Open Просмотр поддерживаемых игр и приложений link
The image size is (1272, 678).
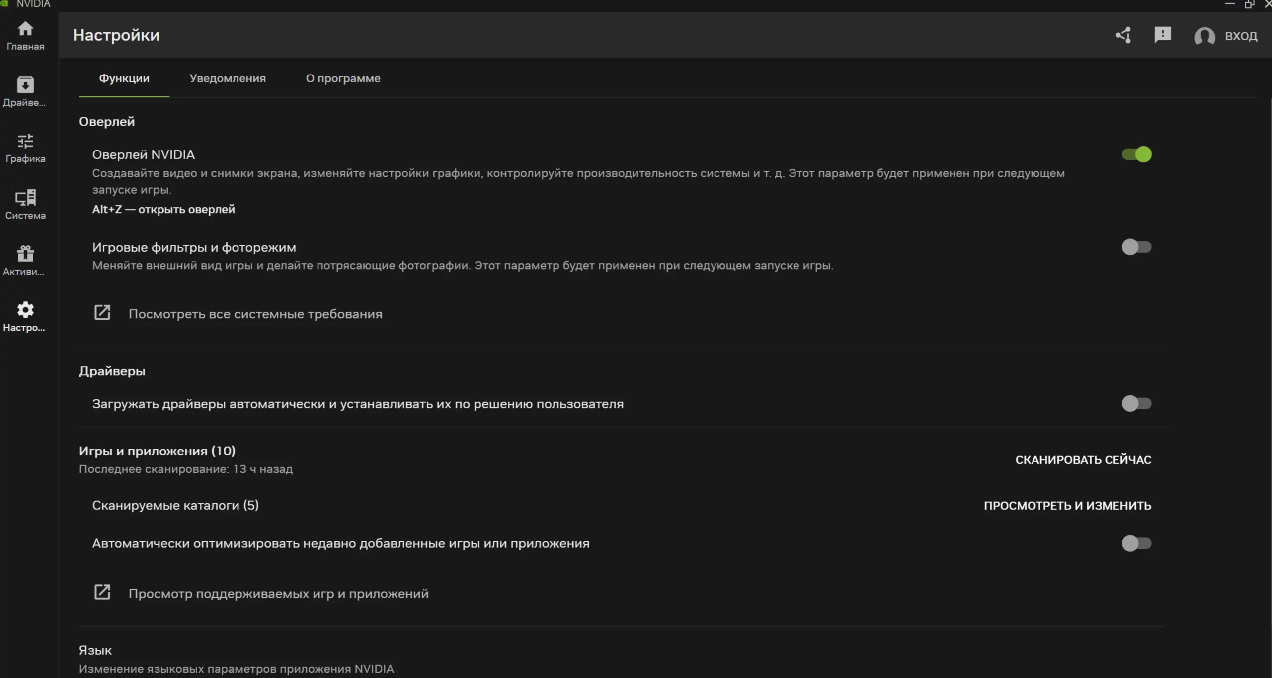click(278, 594)
